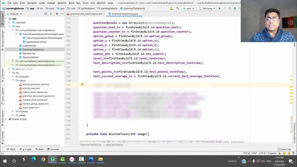The image size is (297, 167).
Task: Open the Build menu
Action: point(71,3)
